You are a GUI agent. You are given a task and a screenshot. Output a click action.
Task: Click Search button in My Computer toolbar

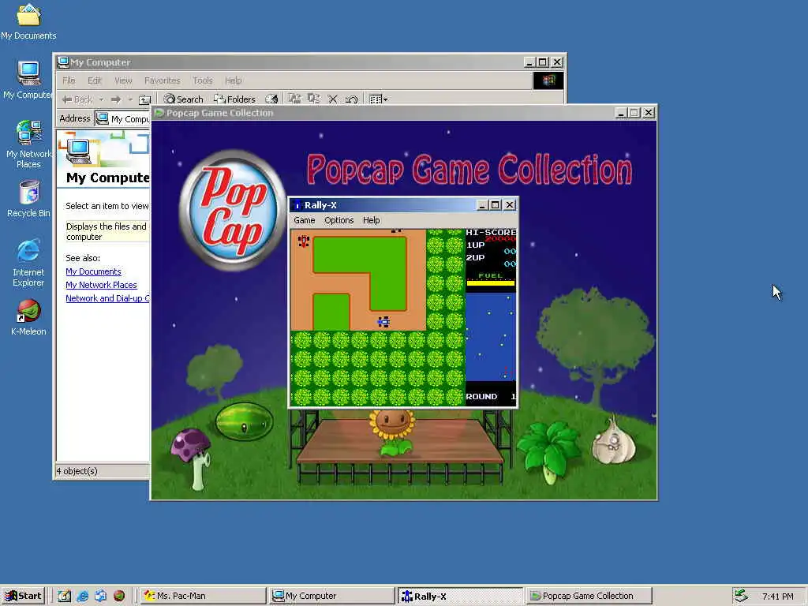183,99
